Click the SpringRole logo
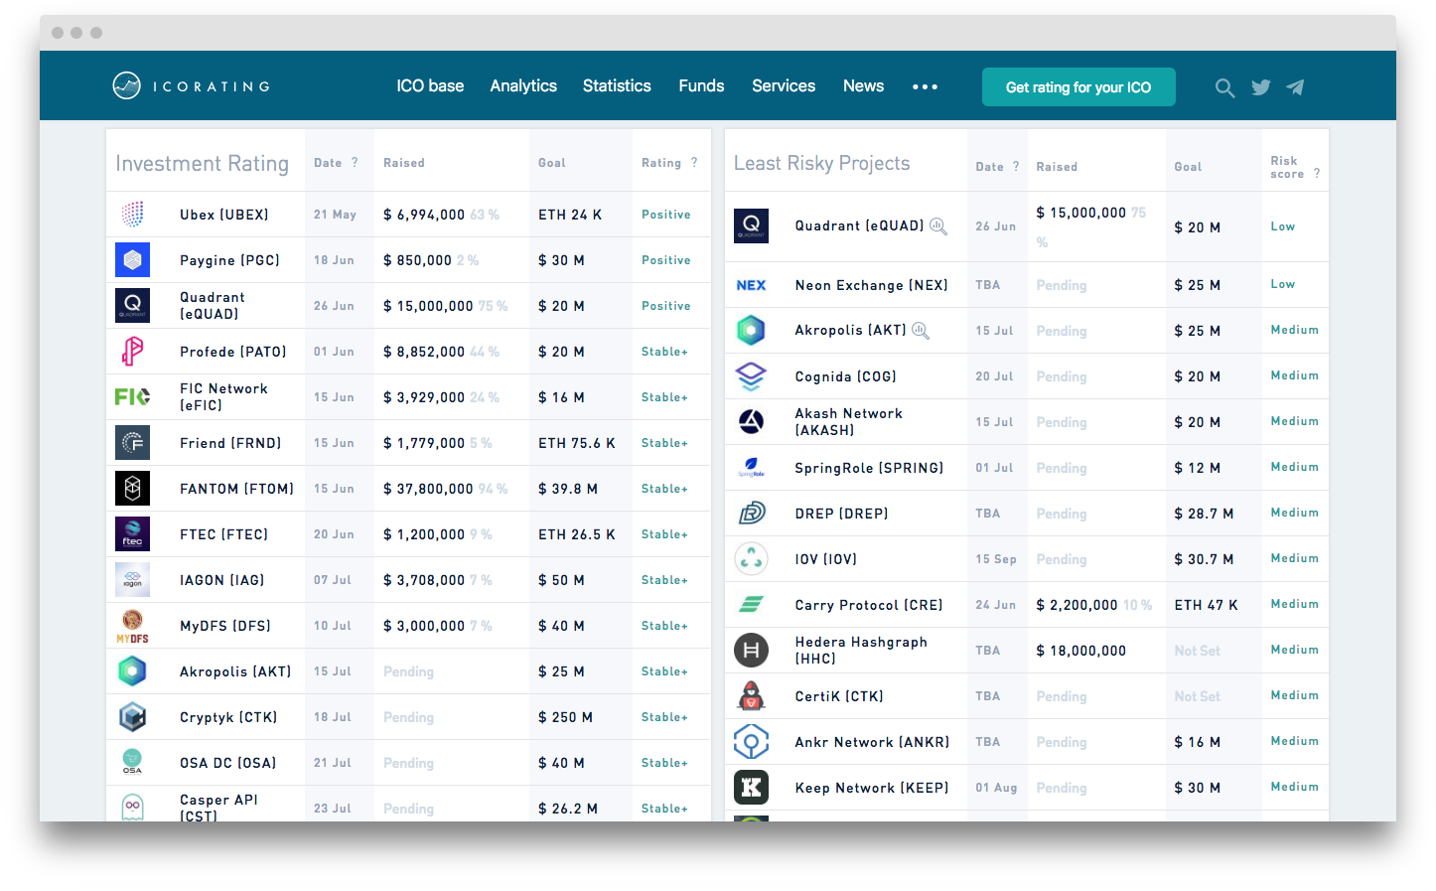Image resolution: width=1436 pixels, height=891 pixels. [751, 467]
